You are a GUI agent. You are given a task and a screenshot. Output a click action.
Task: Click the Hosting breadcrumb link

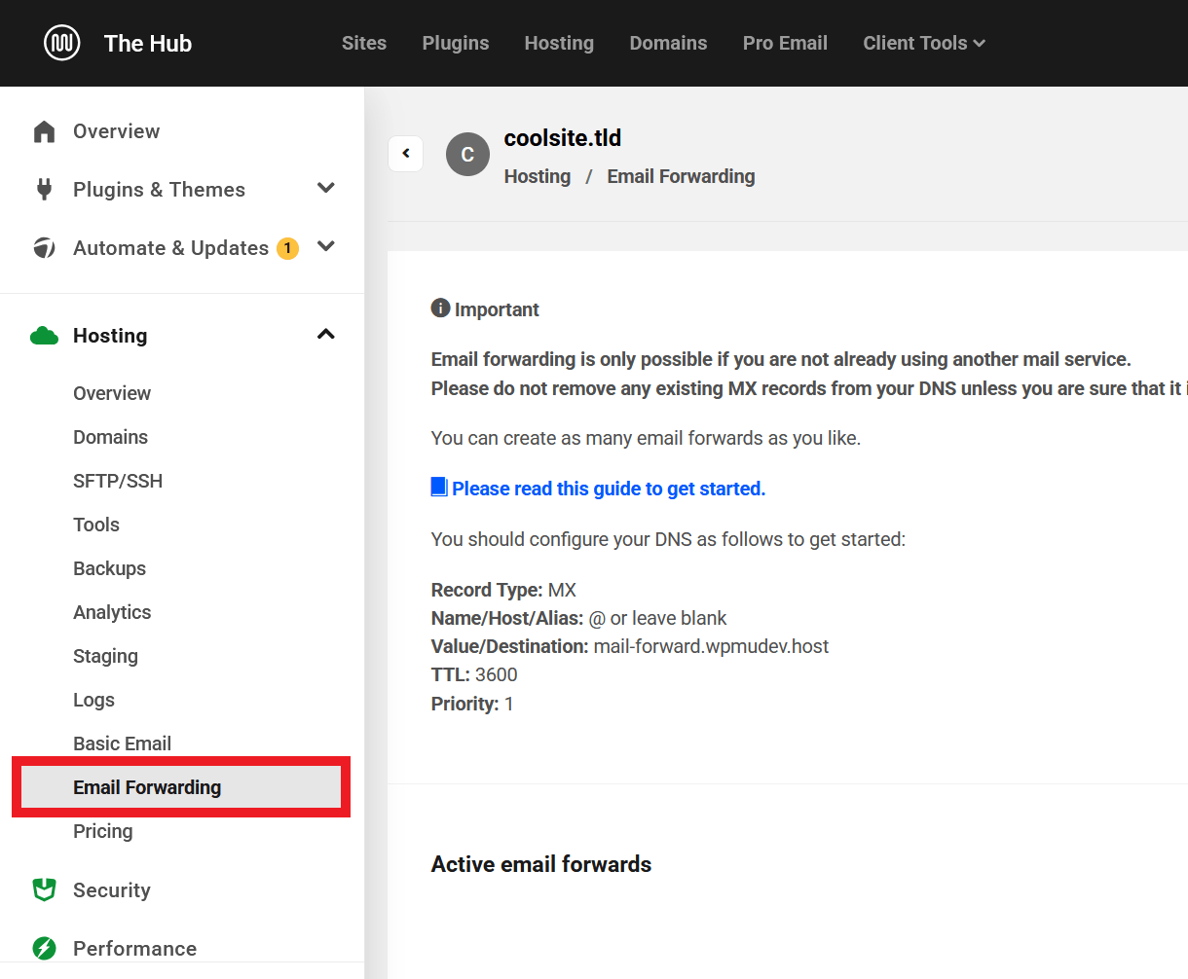click(538, 176)
